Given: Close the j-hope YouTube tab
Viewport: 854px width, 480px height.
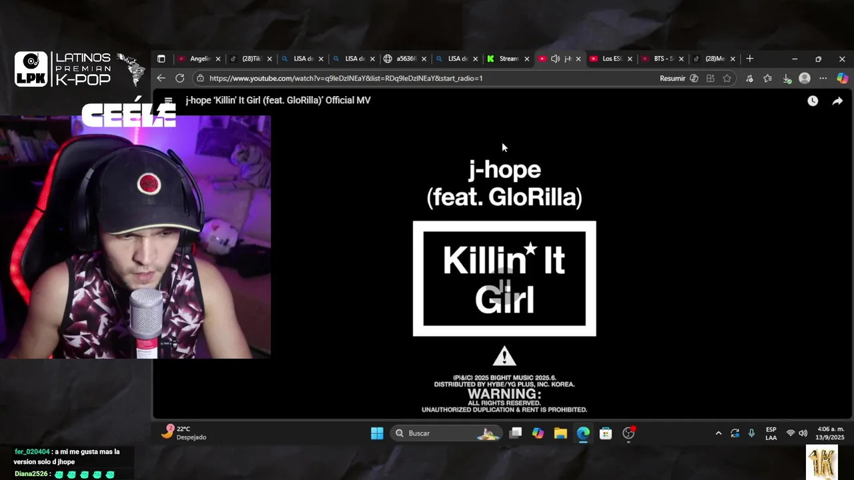Looking at the screenshot, I should point(578,59).
